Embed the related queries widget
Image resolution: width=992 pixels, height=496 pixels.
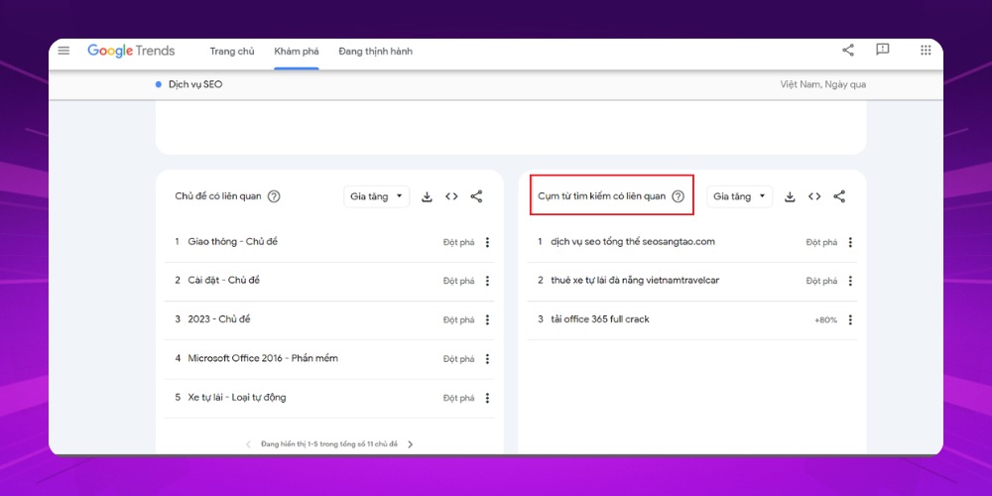click(x=814, y=196)
